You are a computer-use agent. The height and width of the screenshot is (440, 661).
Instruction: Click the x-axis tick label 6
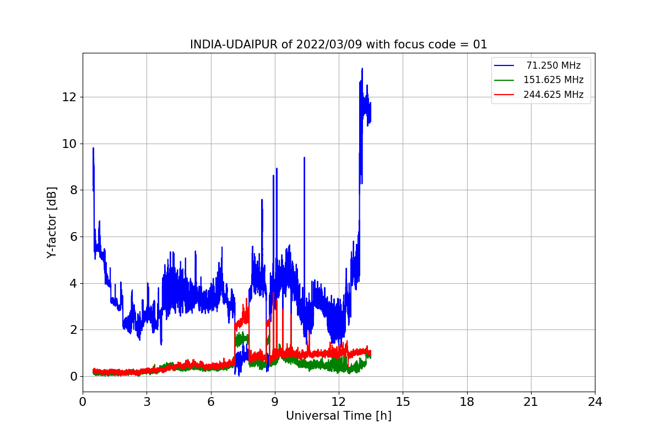210,402
